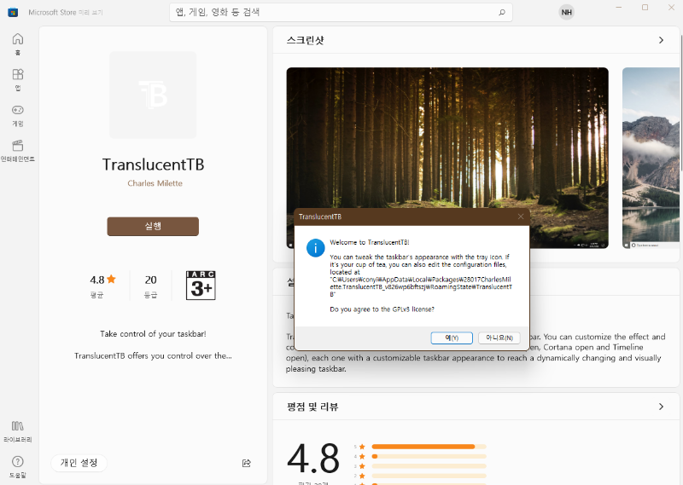Expand the ratings and reviews chevron
683x485 pixels.
pyautogui.click(x=661, y=407)
